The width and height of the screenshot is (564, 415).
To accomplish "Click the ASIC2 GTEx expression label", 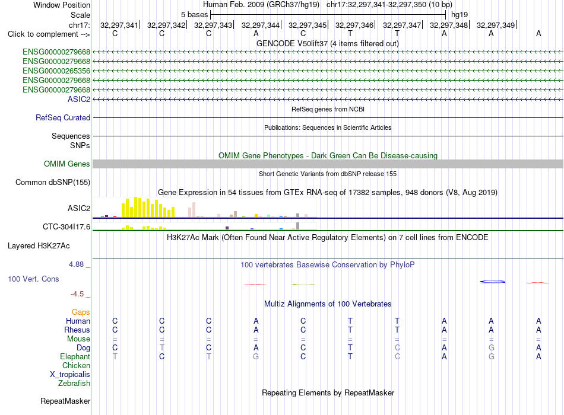I will (x=79, y=209).
